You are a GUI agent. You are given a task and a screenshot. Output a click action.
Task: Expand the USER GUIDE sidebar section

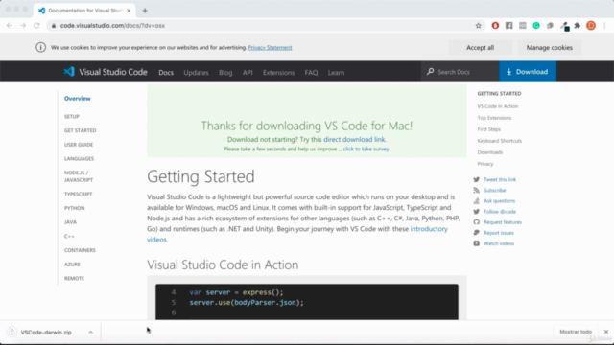[x=79, y=145]
